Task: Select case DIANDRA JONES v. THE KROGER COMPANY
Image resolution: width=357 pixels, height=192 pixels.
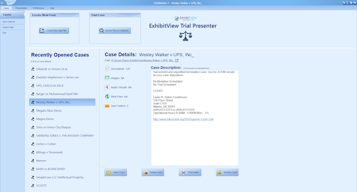Action: tap(65, 136)
